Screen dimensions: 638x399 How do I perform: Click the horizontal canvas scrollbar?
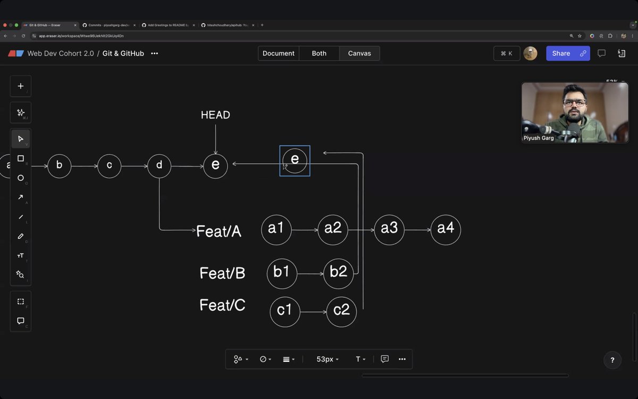coord(465,376)
